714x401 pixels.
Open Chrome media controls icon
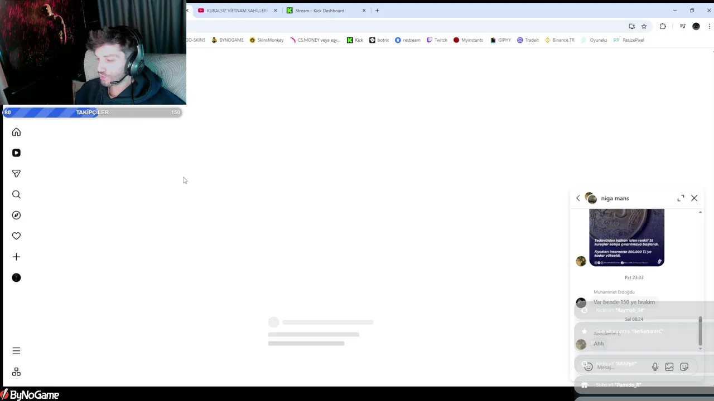[x=682, y=26]
